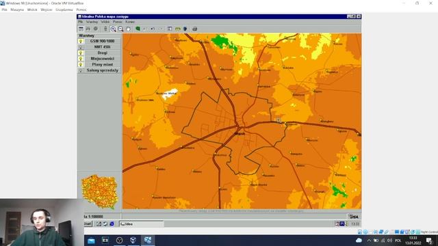Click the OneDrive cloud tray icon
The image size is (438, 246).
(359, 241)
